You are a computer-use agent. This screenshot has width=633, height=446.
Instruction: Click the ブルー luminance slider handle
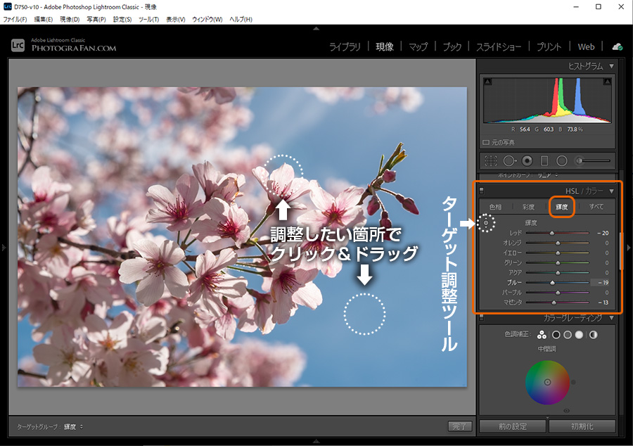pos(552,283)
